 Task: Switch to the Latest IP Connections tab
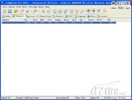[38, 16]
